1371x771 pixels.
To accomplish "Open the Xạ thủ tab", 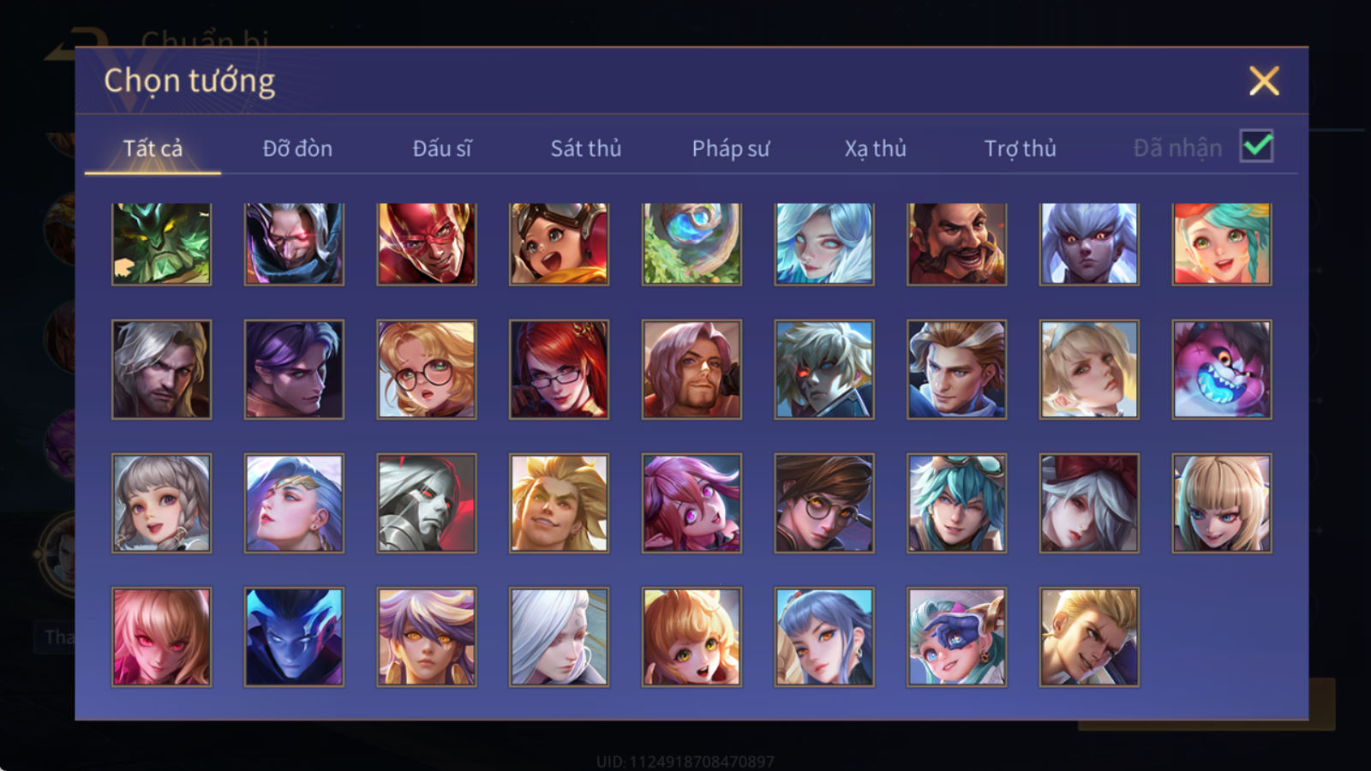I will pos(875,148).
